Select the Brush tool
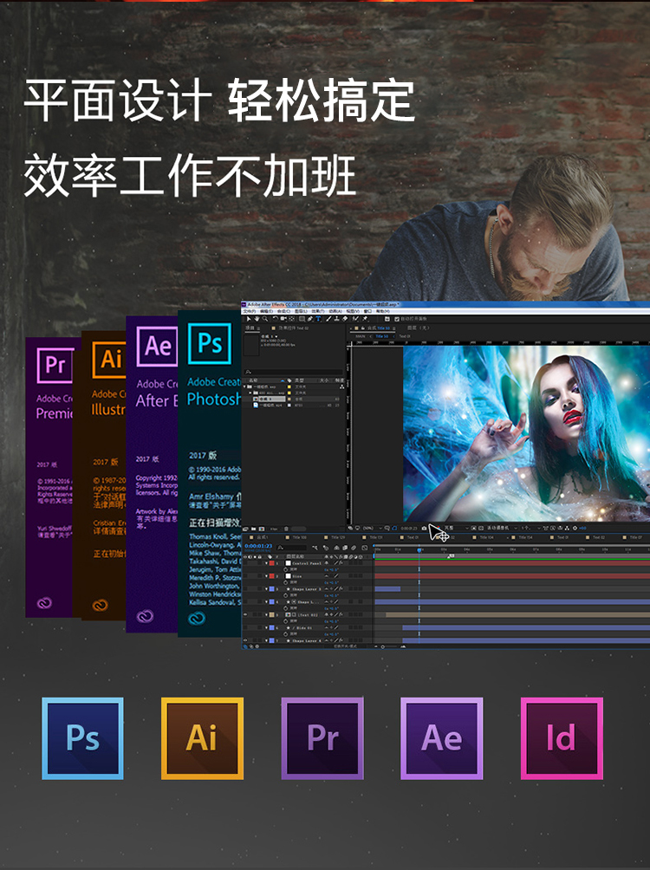The image size is (650, 870). [328, 319]
